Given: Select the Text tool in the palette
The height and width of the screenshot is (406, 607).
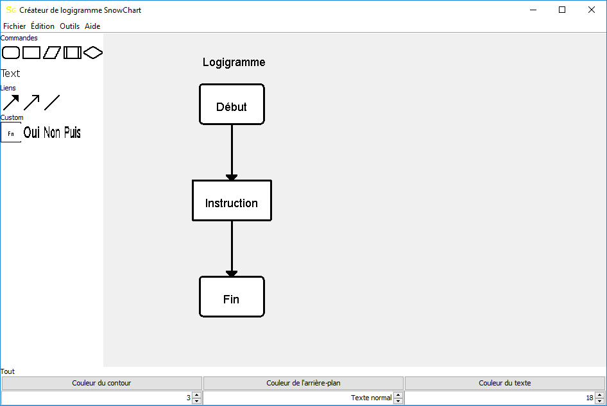Looking at the screenshot, I should 11,73.
